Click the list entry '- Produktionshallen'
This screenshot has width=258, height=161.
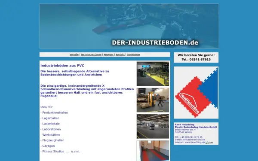click(x=54, y=112)
